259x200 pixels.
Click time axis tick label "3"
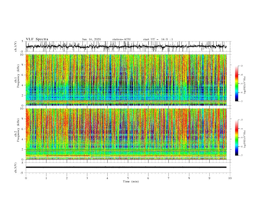[x=87, y=178]
